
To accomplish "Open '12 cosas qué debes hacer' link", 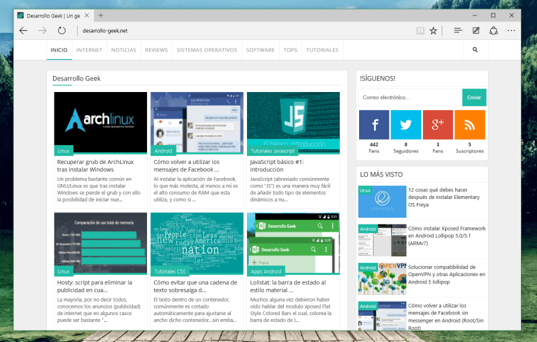I will click(444, 198).
